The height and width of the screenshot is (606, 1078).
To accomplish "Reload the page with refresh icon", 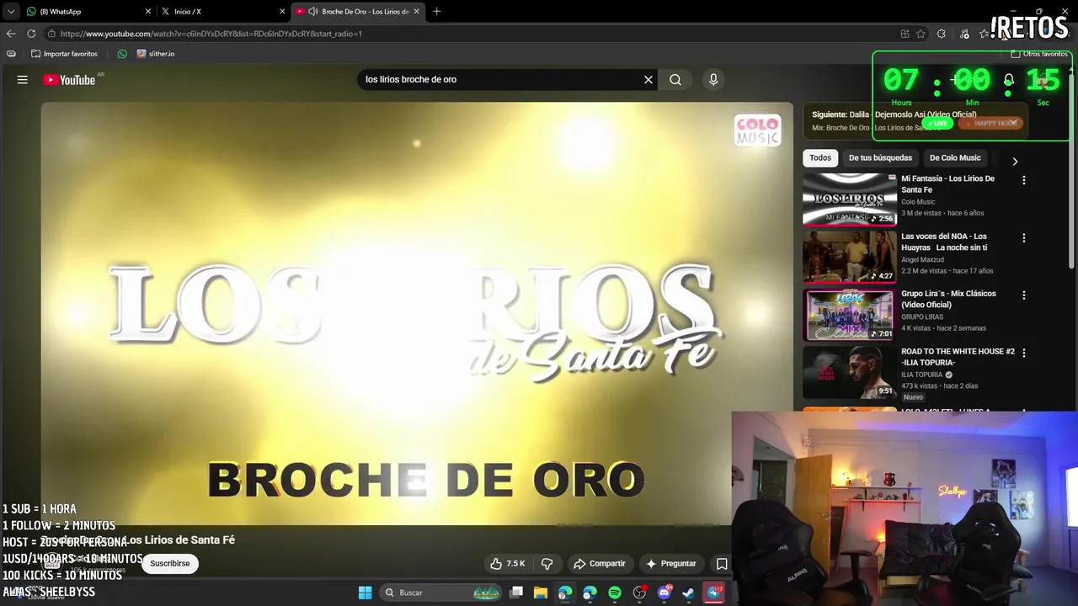I will [x=31, y=34].
